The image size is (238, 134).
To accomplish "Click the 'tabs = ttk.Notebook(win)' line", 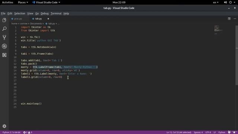I will [39, 47].
